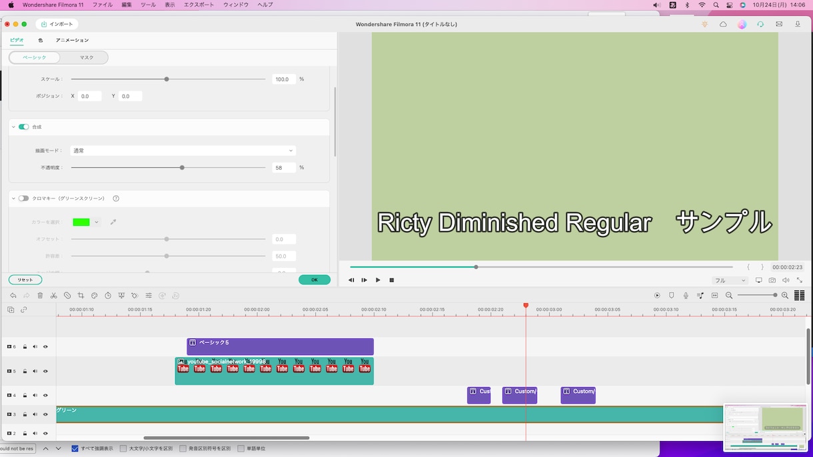Open the crop tool in timeline toolbar

click(x=81, y=296)
